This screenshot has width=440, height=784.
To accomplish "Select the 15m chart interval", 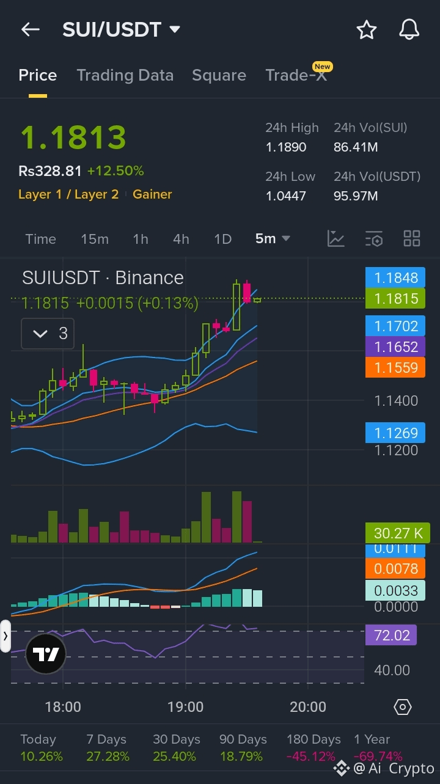I will [95, 239].
